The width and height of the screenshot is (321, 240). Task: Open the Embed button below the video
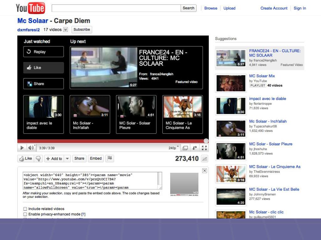[x=96, y=158]
